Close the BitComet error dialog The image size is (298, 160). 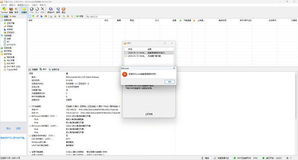tap(174, 68)
